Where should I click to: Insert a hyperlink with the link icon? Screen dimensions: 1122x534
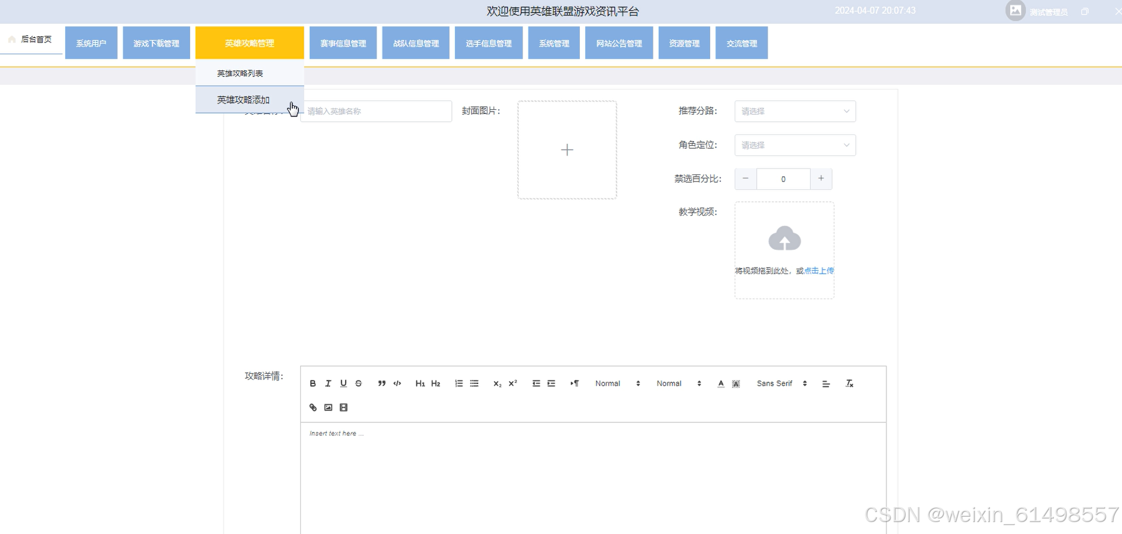(313, 407)
